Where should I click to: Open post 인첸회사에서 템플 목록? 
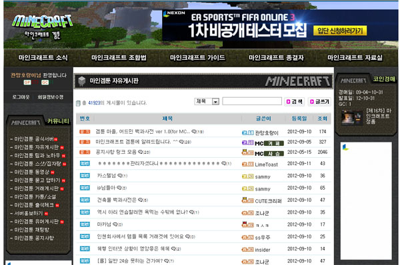click(140, 236)
